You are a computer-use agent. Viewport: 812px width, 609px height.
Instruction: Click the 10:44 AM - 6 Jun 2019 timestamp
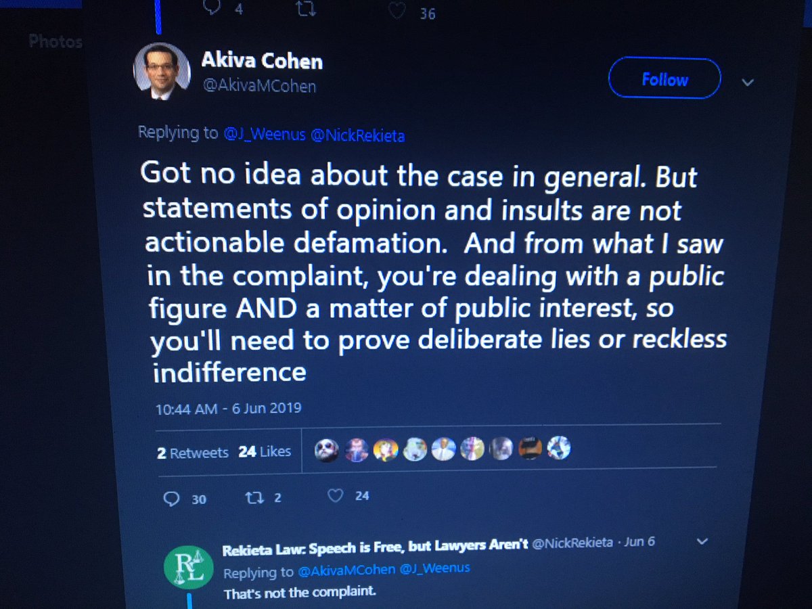[228, 409]
